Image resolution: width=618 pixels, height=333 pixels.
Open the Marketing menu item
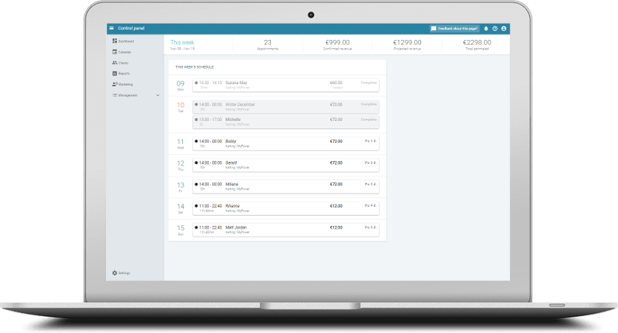126,84
